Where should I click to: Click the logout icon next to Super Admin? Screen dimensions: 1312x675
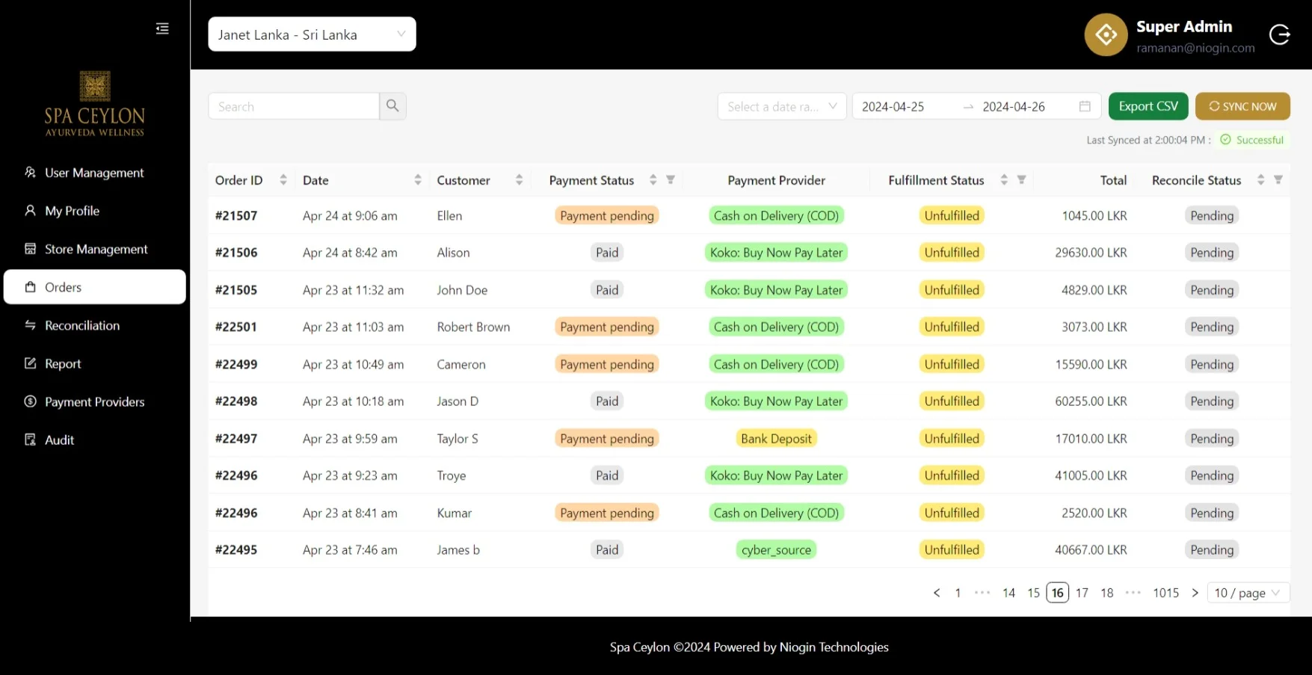click(1279, 34)
